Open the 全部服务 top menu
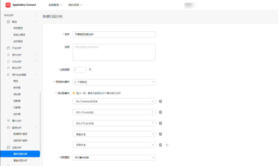 55,5
